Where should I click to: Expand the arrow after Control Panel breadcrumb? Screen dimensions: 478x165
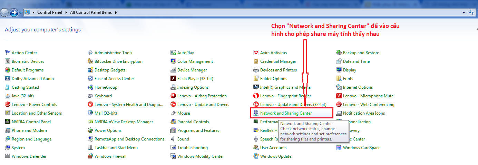coord(66,12)
